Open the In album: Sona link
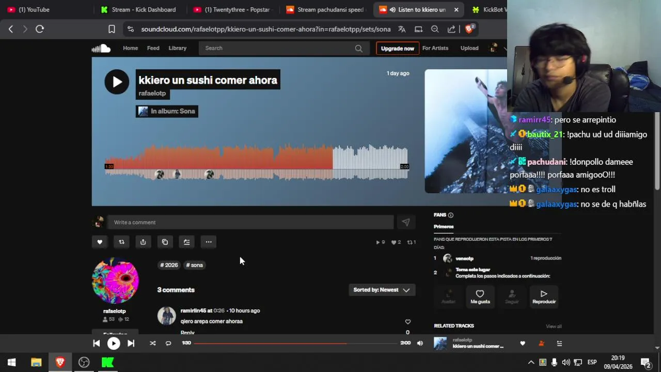 (x=172, y=111)
